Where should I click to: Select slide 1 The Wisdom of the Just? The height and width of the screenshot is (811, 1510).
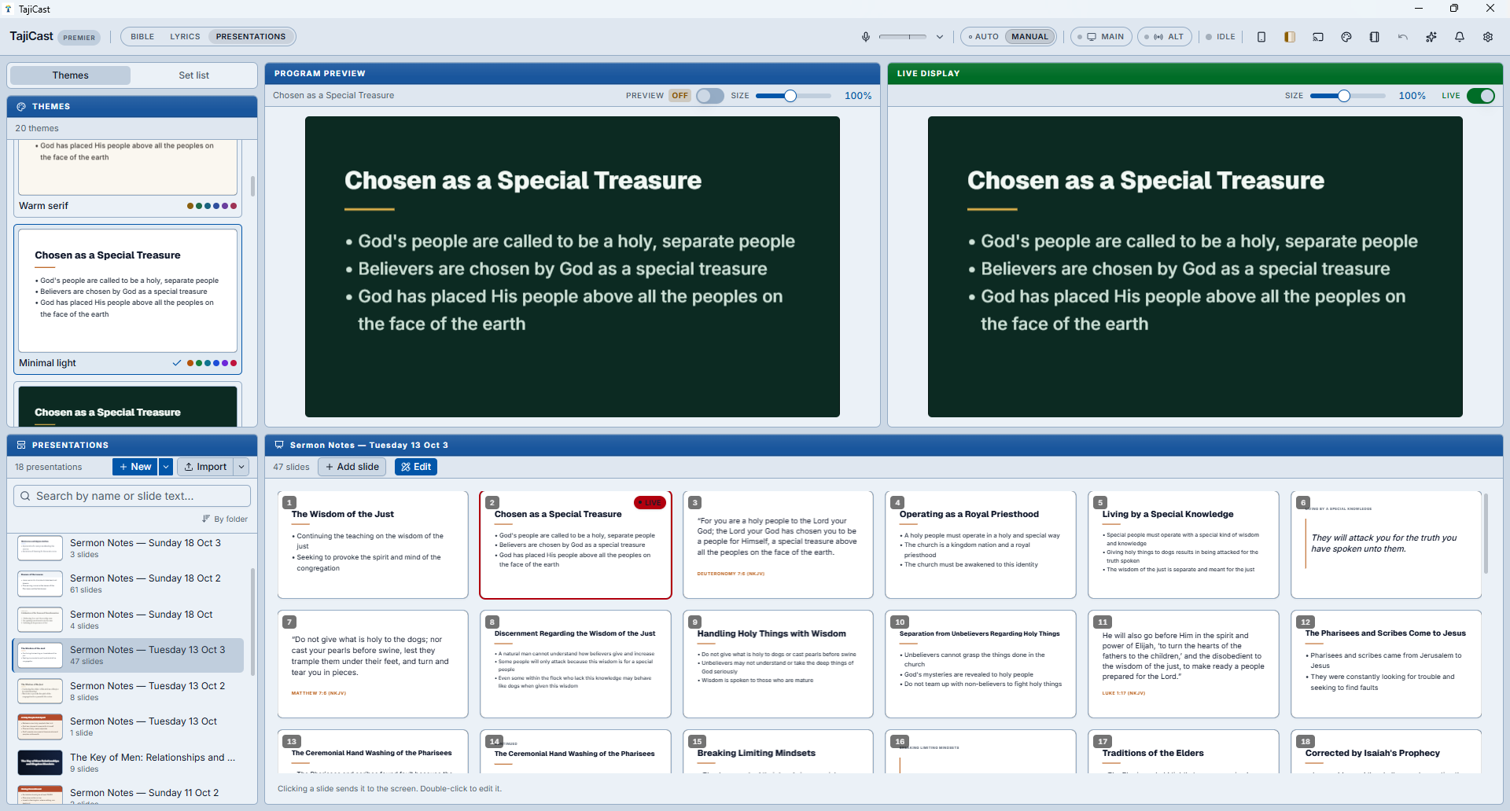coord(373,545)
